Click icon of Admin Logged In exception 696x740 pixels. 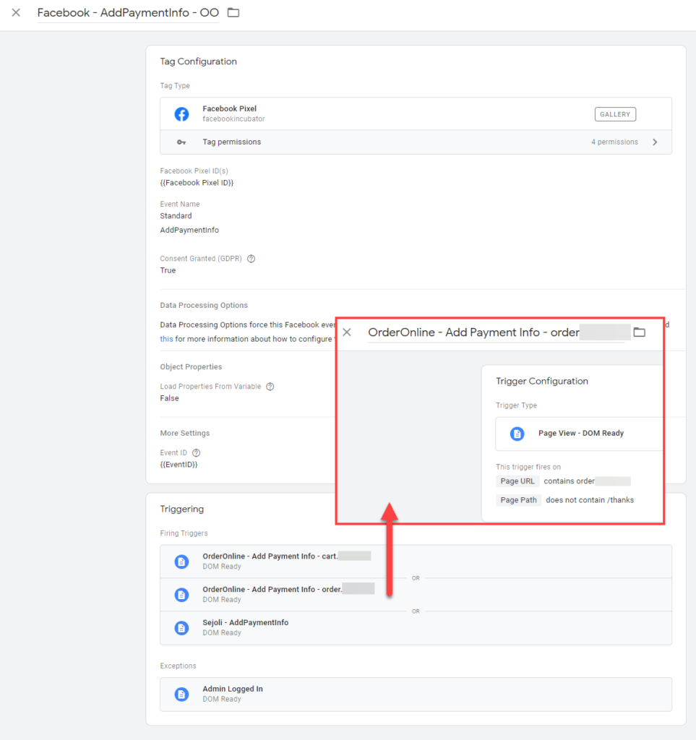181,694
